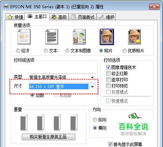The height and width of the screenshot is (147, 163).
Task: Close the EPSON properties dialog
Action: point(154,7)
